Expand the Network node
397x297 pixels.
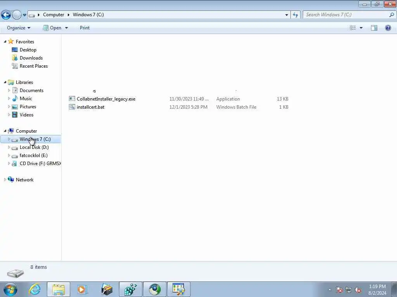(x=5, y=179)
